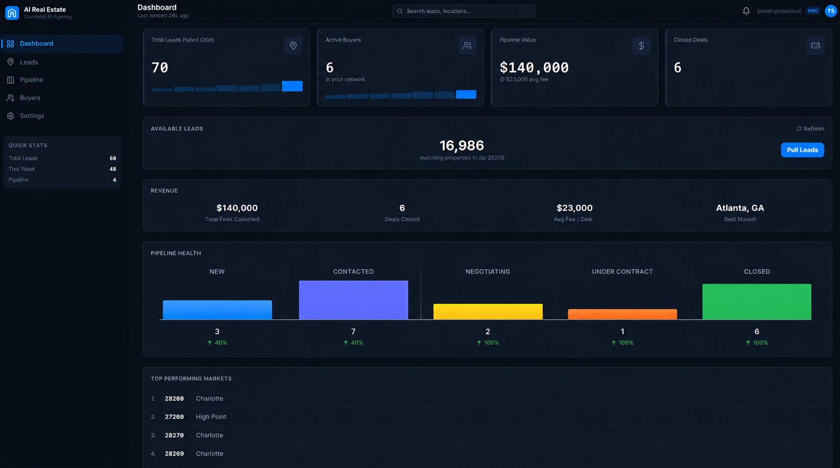
Task: Select the highlighted last bar in Active Buyers sparkline
Action: [466, 94]
